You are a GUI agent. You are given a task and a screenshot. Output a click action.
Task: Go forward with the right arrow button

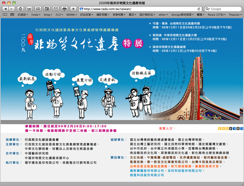[12, 9]
